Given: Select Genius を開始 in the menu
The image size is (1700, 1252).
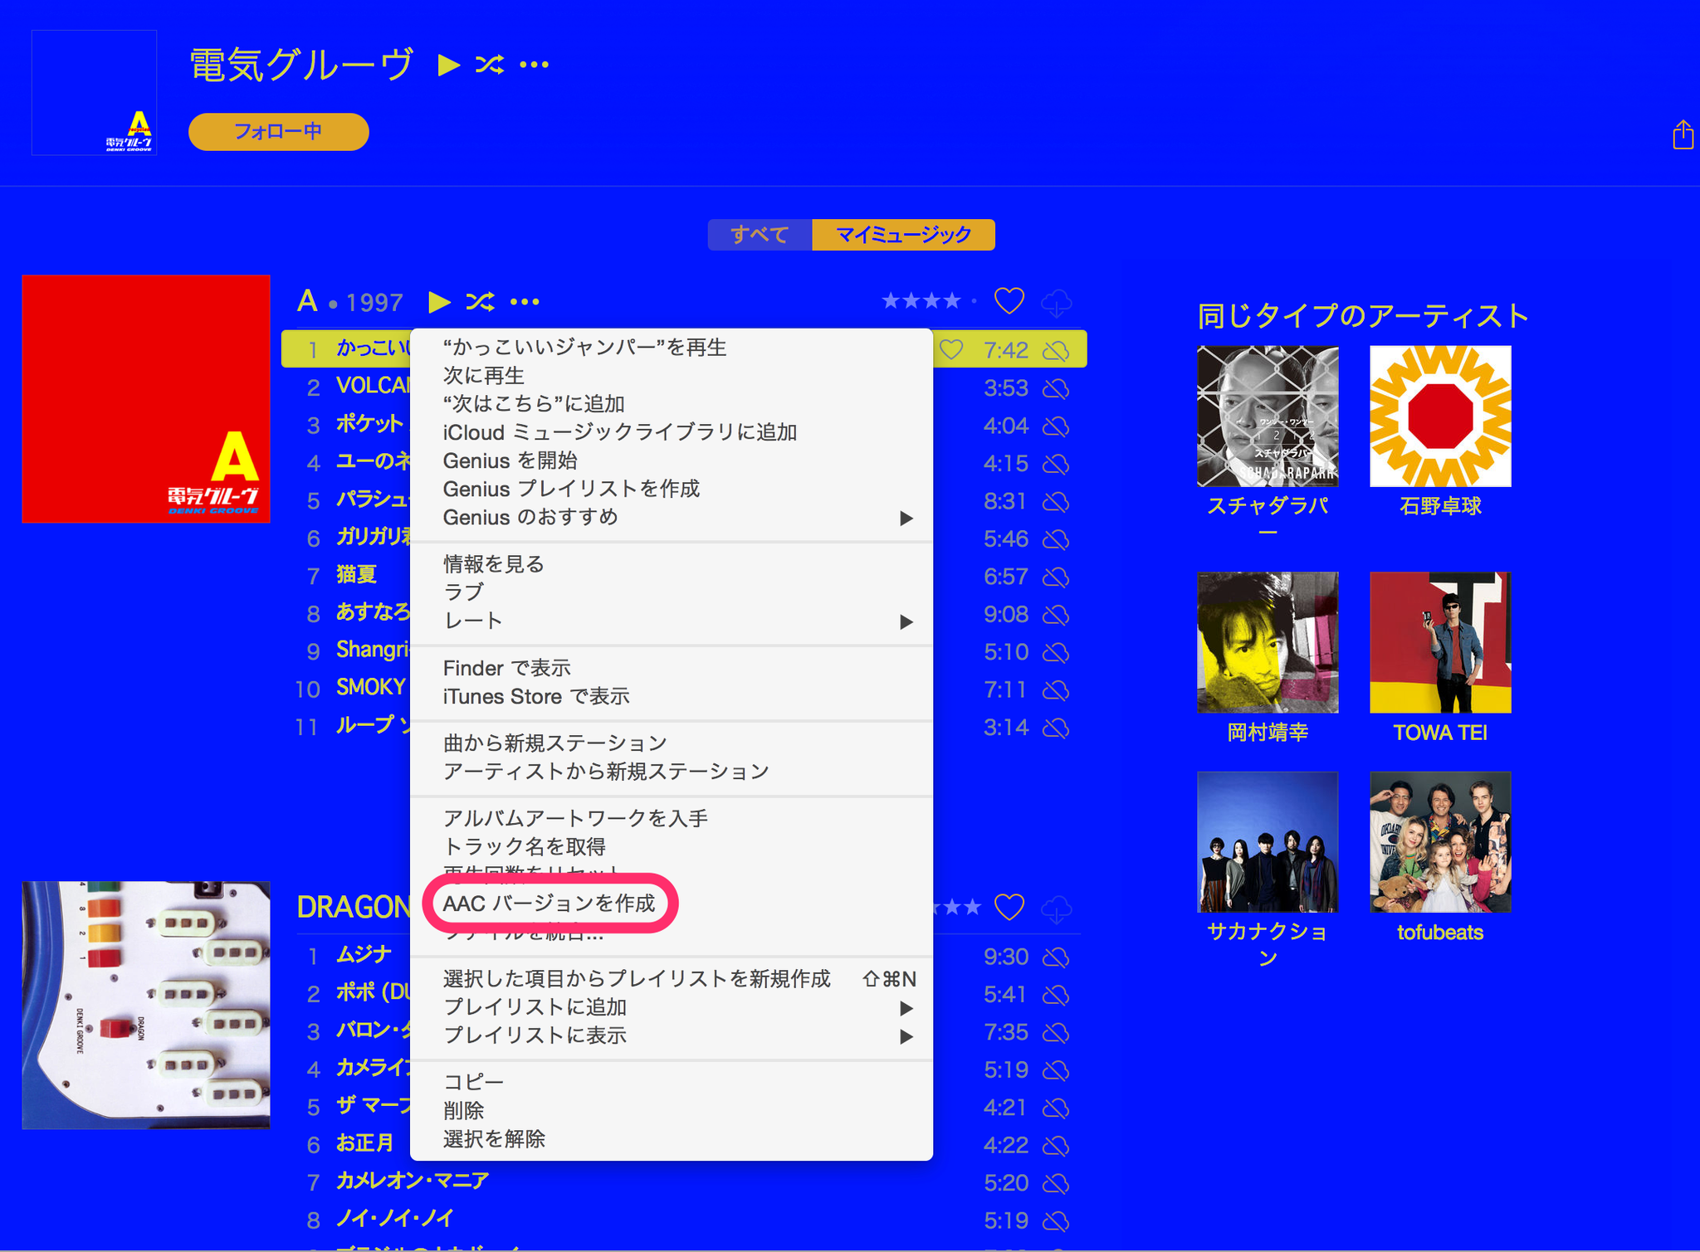Looking at the screenshot, I should [x=672, y=460].
